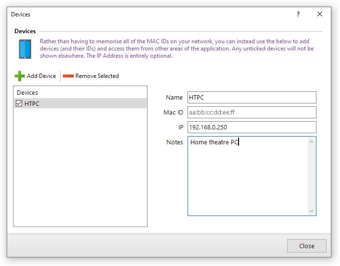Click the Notes scrollbar down arrow
This screenshot has height=266, width=340.
[x=312, y=211]
